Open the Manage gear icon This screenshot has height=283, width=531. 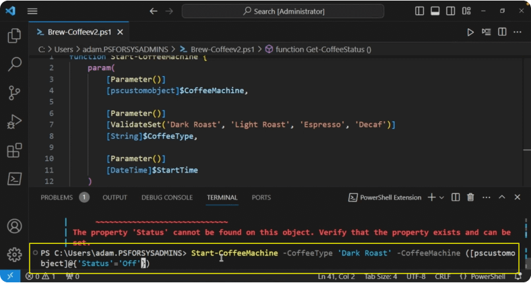coord(14,255)
